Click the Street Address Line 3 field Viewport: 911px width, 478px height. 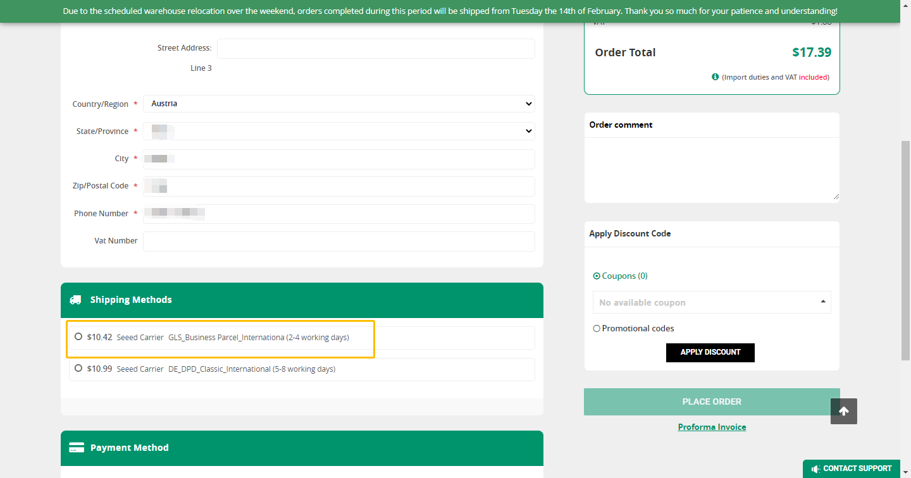click(375, 49)
